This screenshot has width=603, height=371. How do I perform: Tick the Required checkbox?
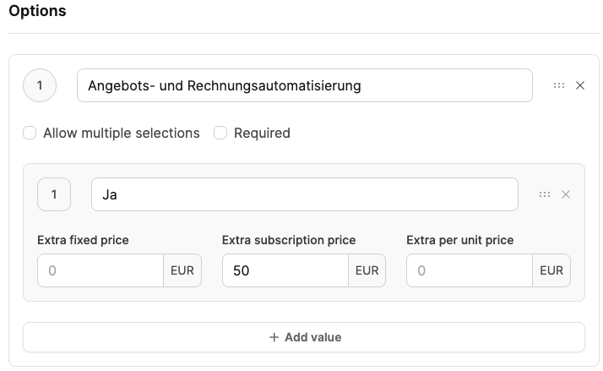click(x=220, y=133)
